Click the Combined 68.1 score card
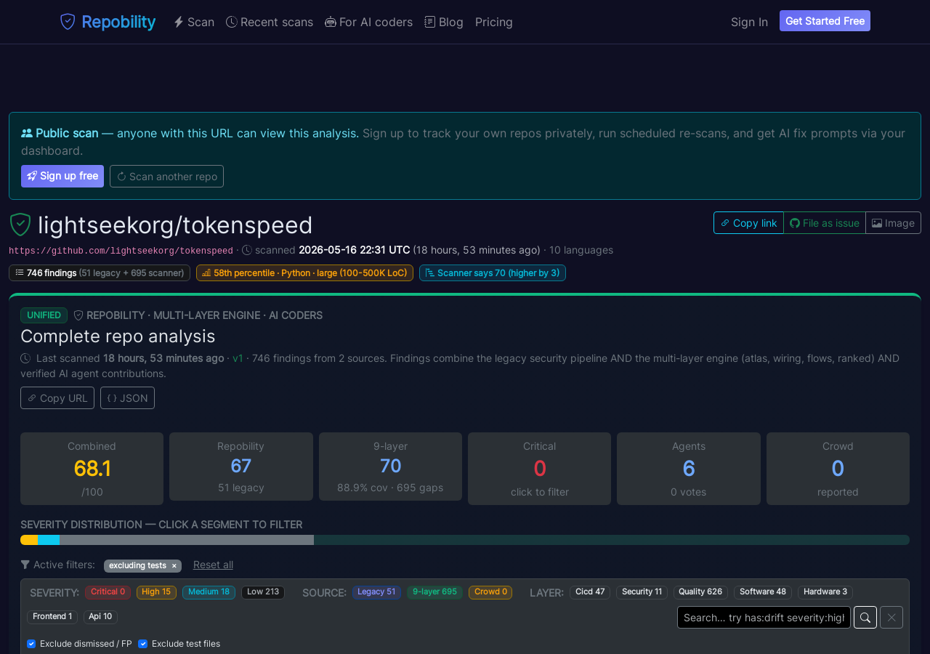Viewport: 930px width, 654px height. click(92, 469)
